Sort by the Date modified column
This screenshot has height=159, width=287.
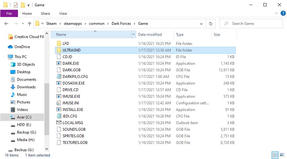pyautogui.click(x=155, y=35)
